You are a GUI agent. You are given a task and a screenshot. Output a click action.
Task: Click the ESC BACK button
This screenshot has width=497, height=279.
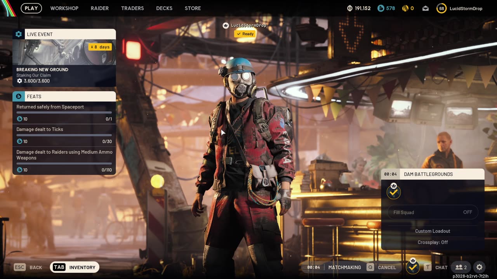tap(28, 267)
